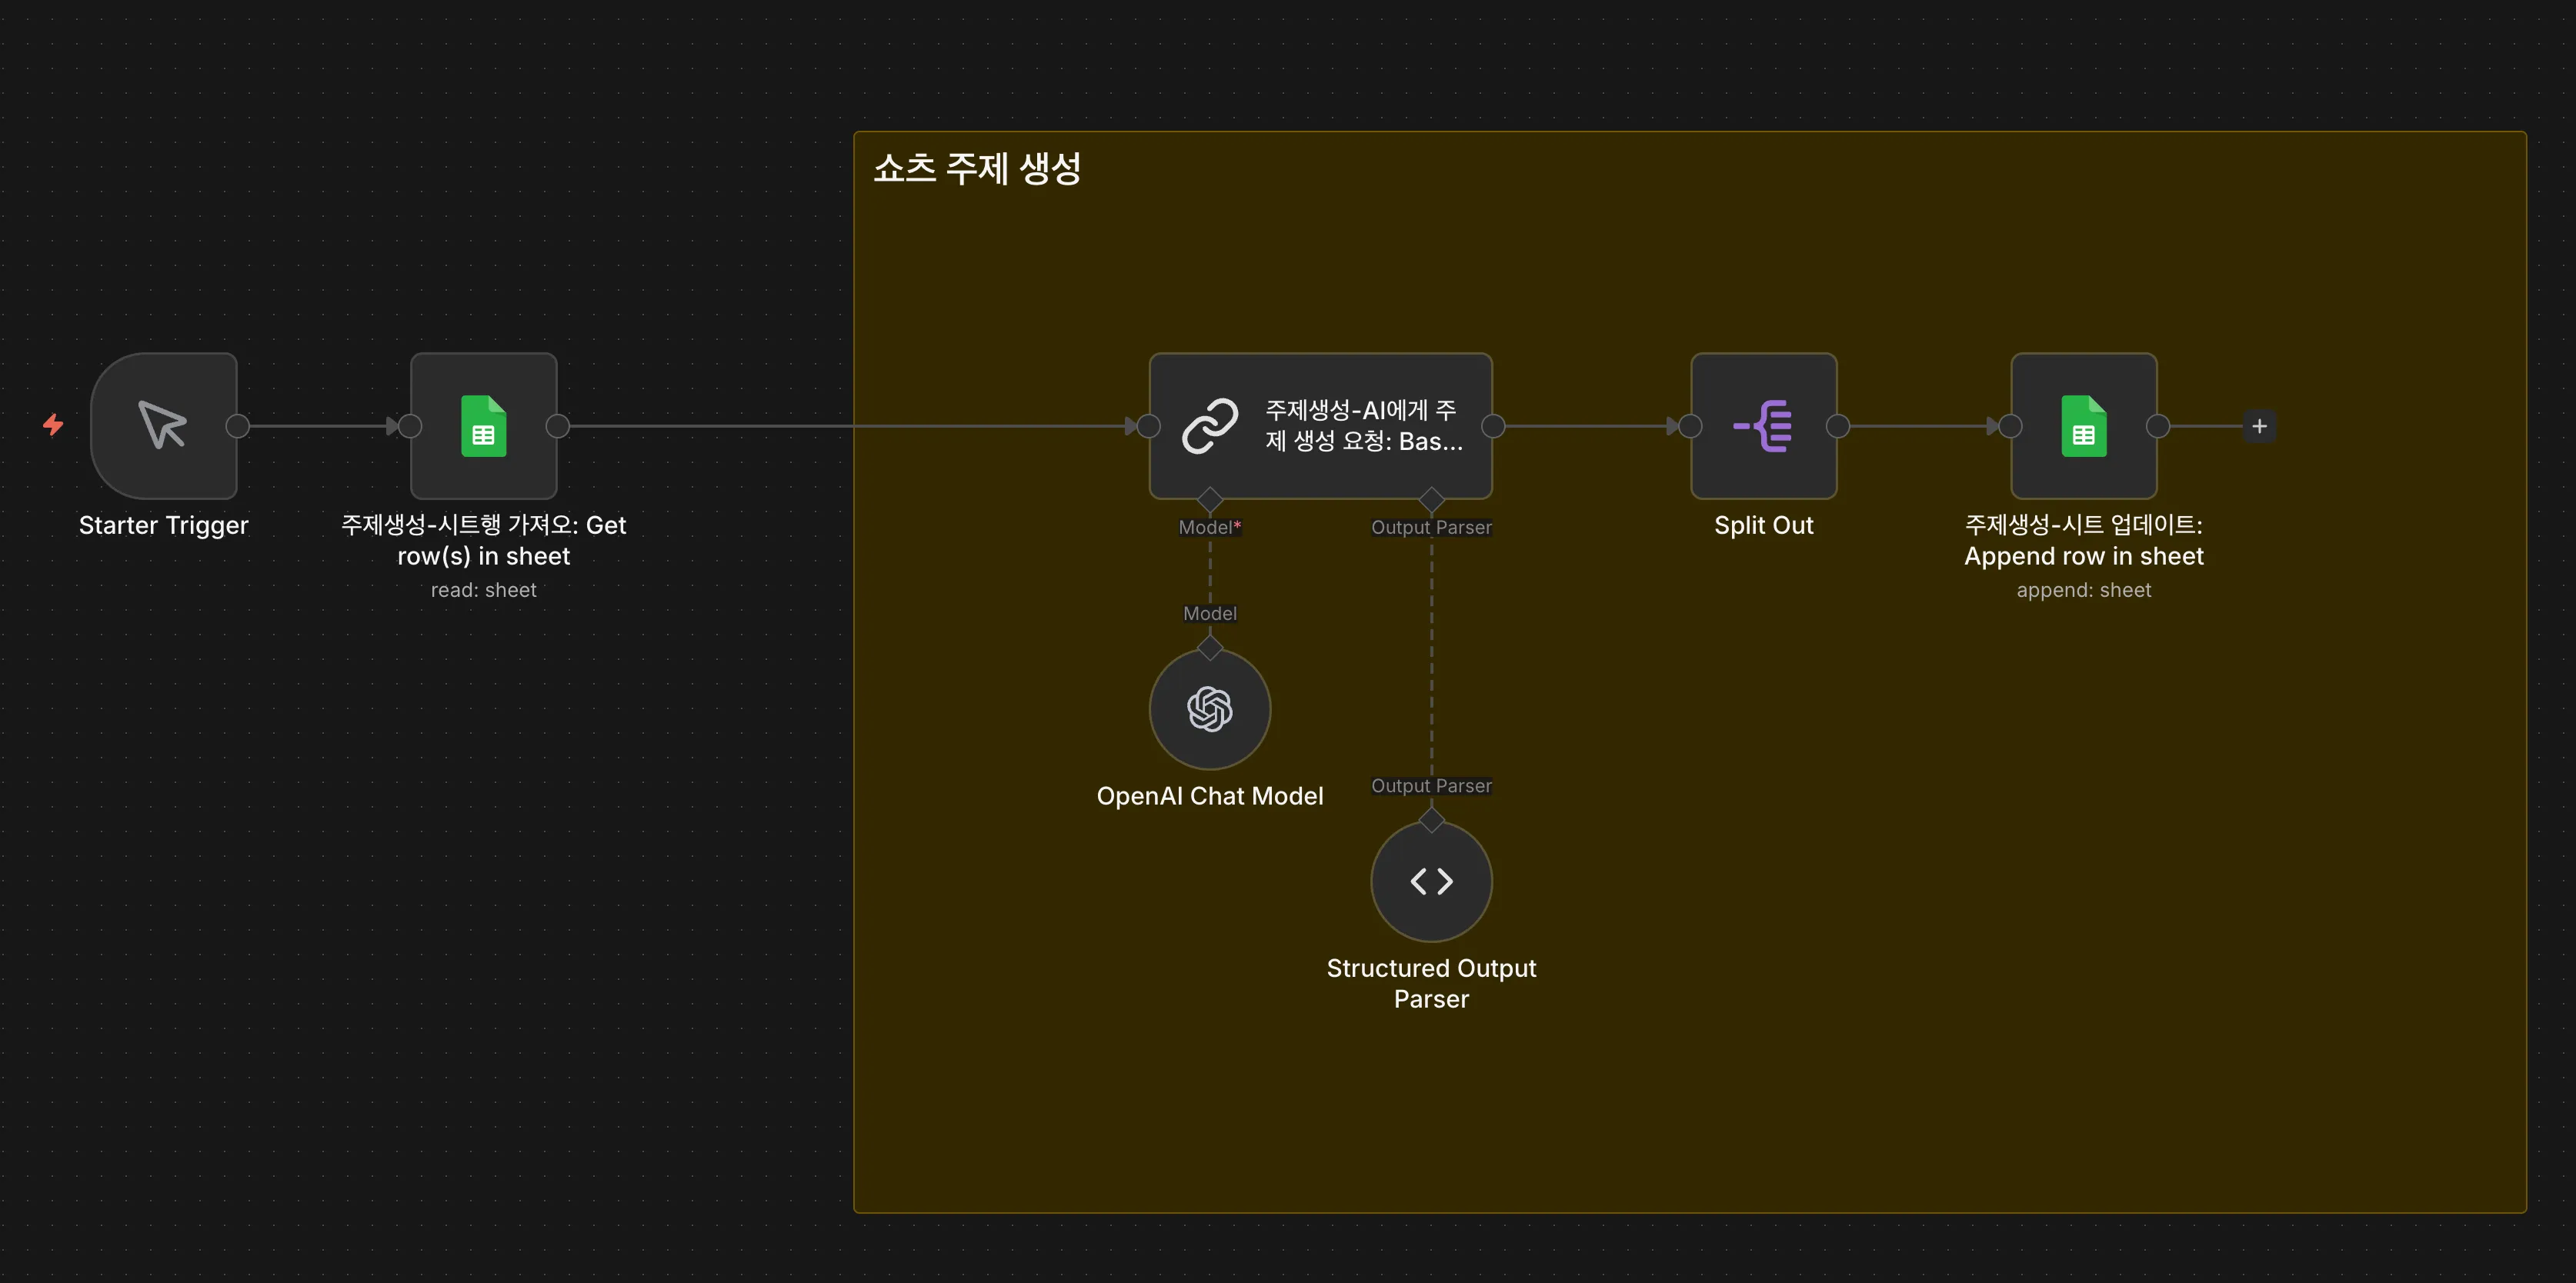
Task: Open the 'Append row in sheet' Google Sheets node
Action: [x=2083, y=426]
